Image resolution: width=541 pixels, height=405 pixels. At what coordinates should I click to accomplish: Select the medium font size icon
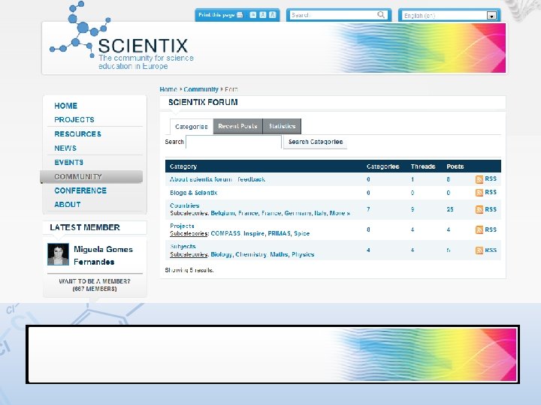pyautogui.click(x=263, y=15)
